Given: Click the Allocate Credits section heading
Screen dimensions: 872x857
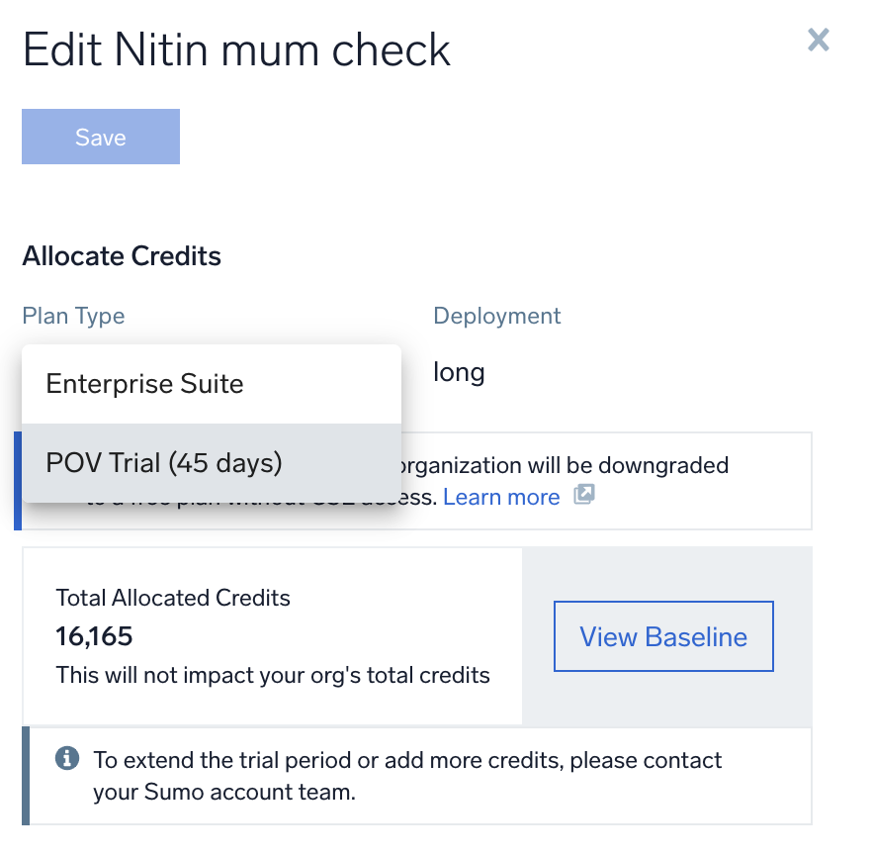Looking at the screenshot, I should point(122,256).
